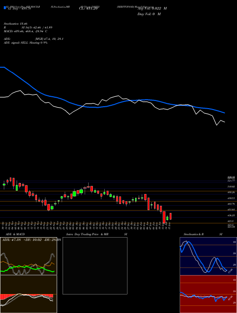Click the 'MACD: 439.46, 468.4, -28.94' readout
Image resolution: width=237 pixels, height=313 pixels.
(24, 31)
